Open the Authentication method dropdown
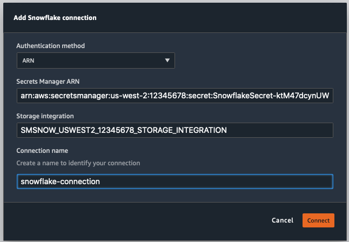The height and width of the screenshot is (242, 349). (x=95, y=60)
